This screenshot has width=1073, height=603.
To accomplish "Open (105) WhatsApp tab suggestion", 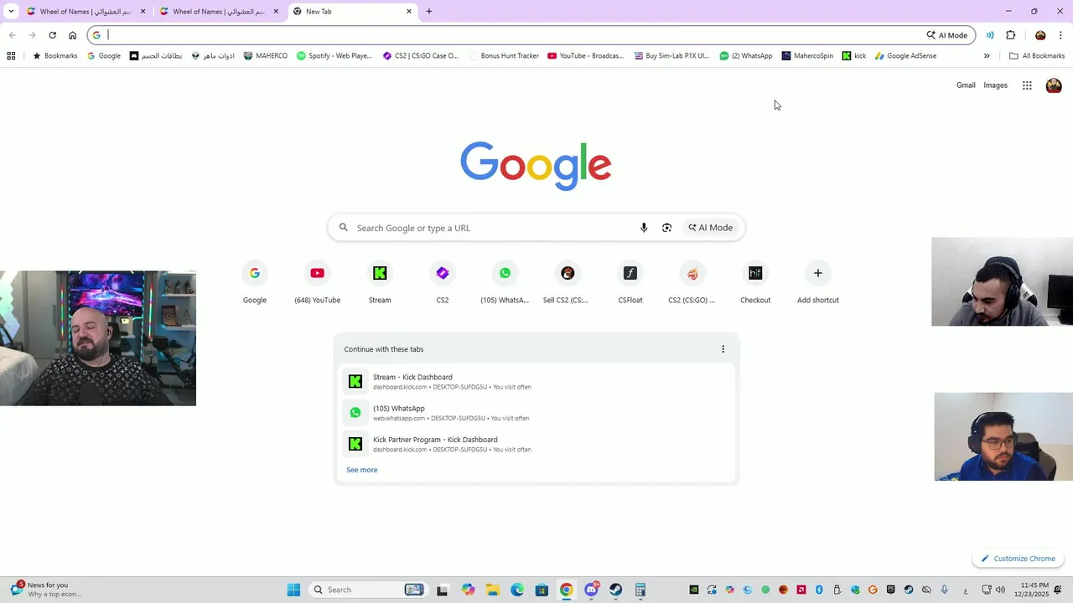I will tap(536, 413).
